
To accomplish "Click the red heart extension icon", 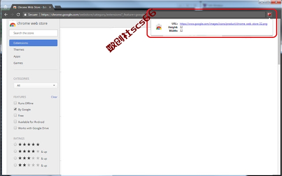I will point(269,15).
